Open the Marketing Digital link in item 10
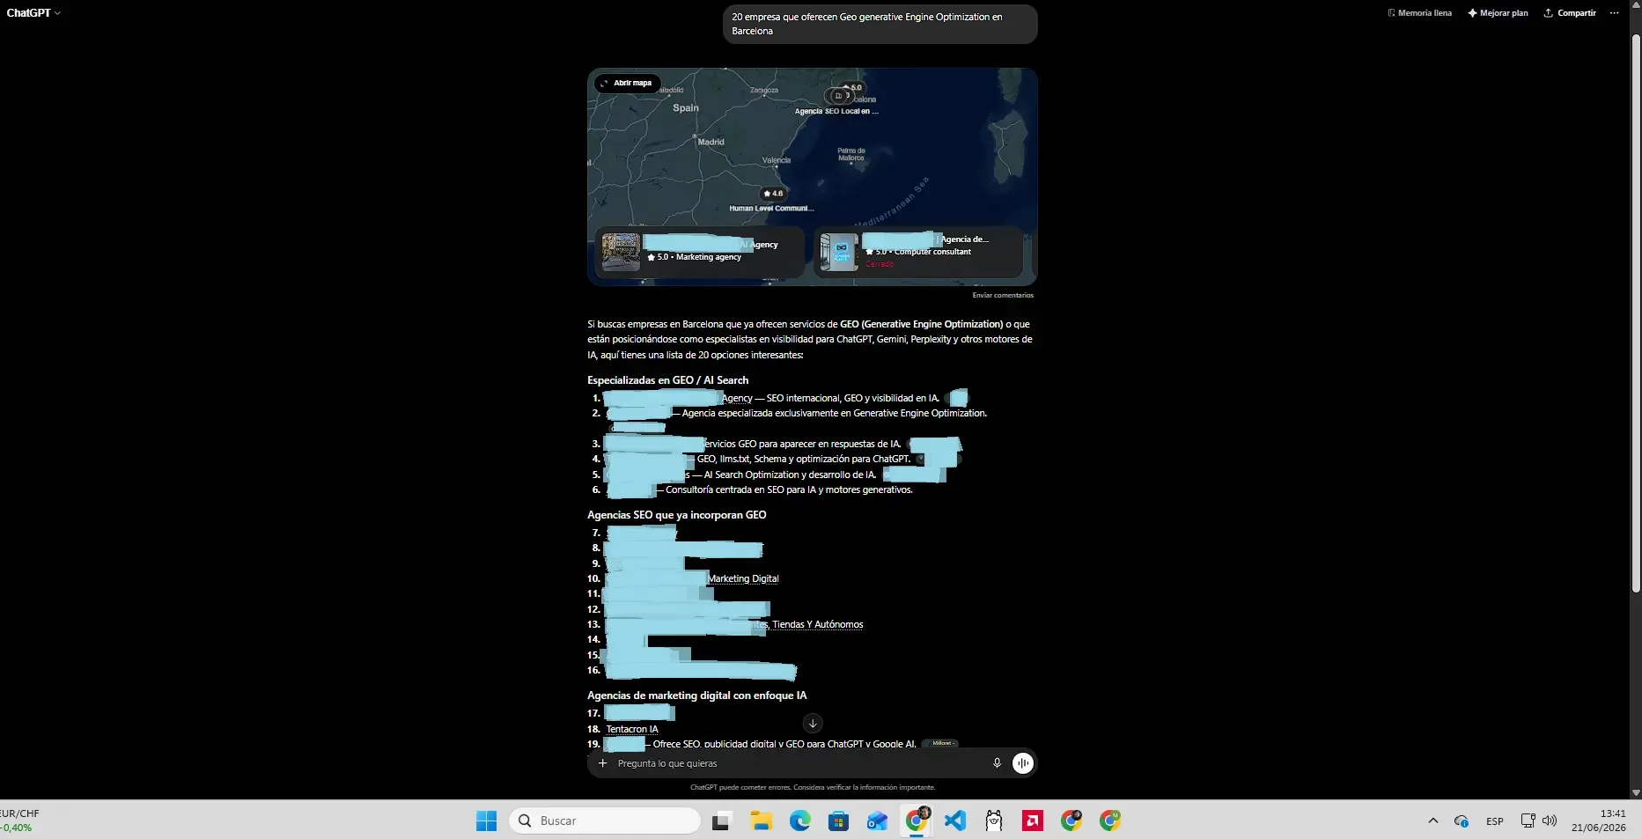 click(x=744, y=578)
